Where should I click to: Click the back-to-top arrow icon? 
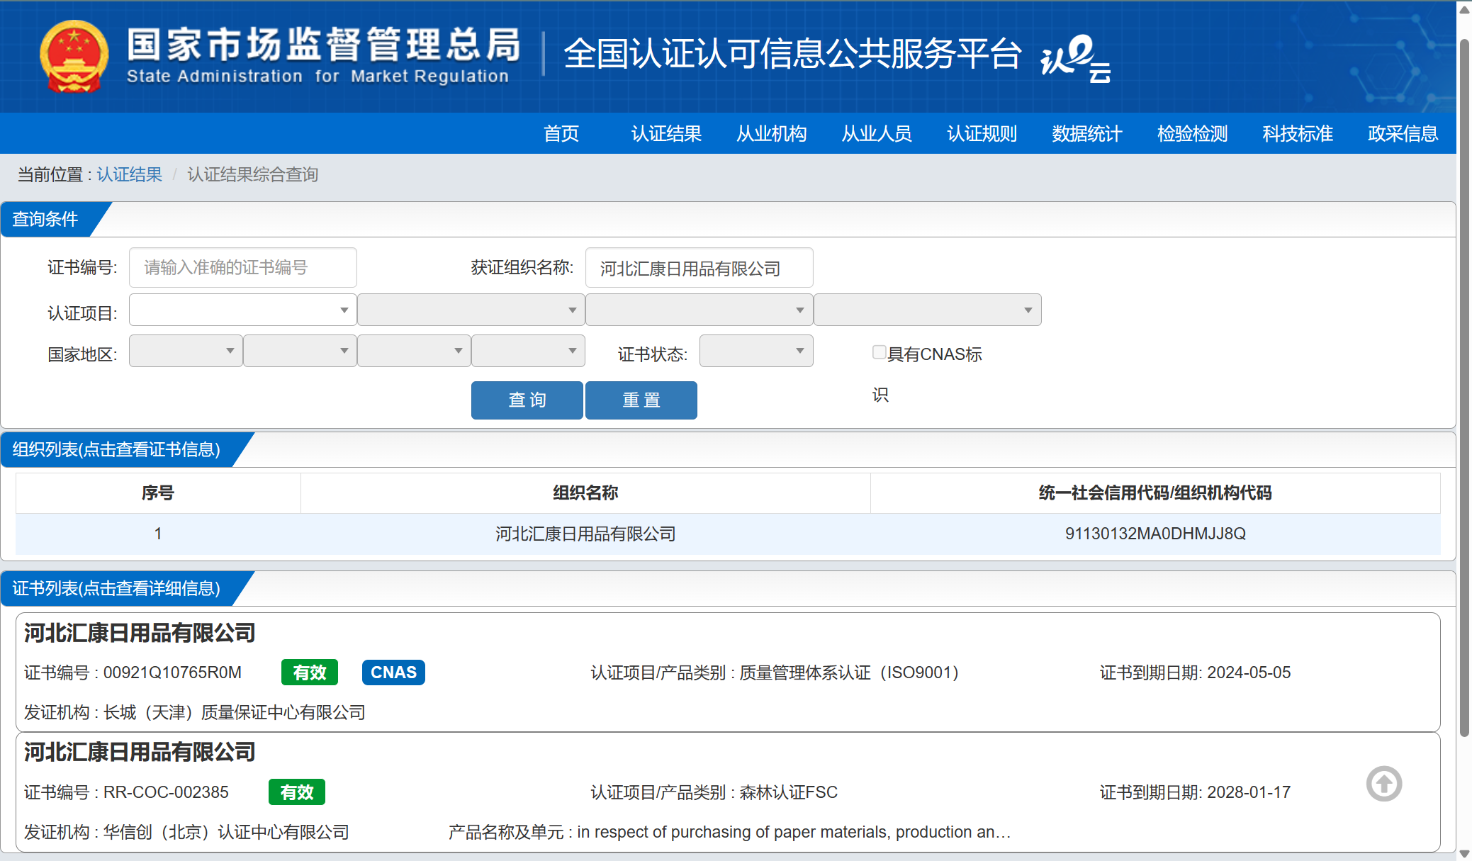pyautogui.click(x=1384, y=784)
